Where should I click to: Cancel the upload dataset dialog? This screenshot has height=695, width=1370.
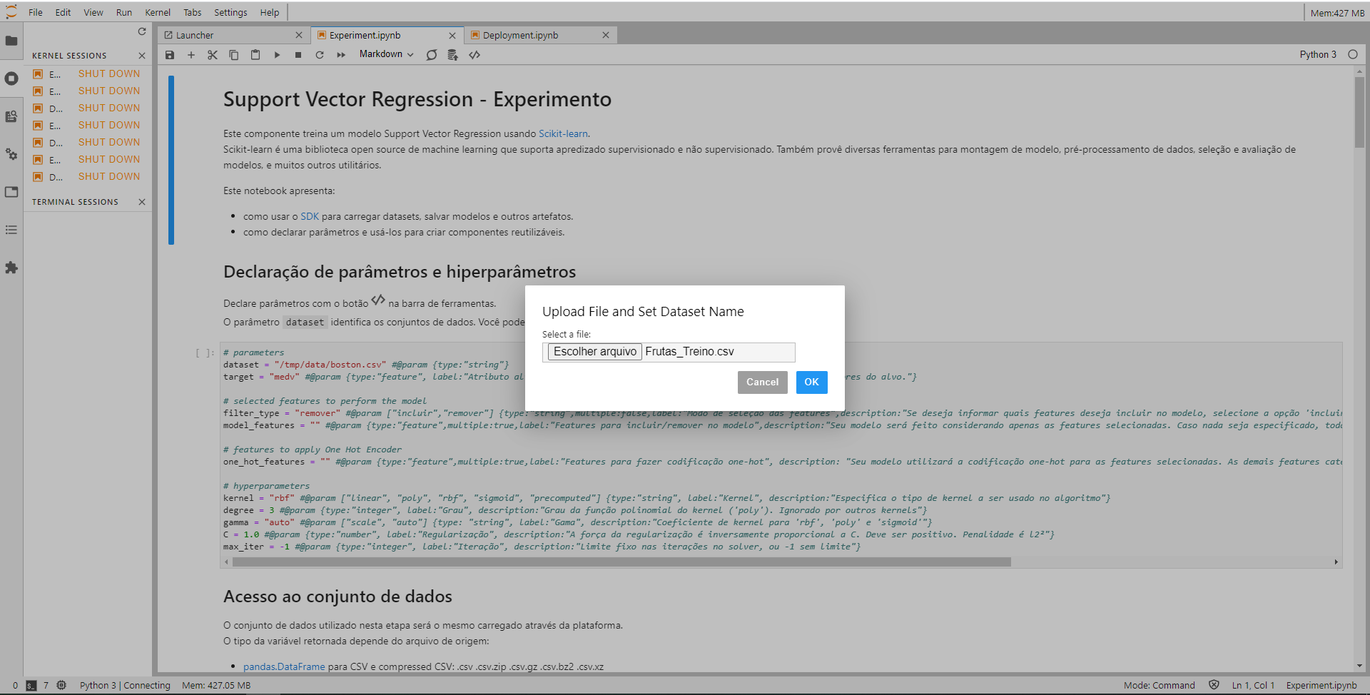[x=762, y=382]
